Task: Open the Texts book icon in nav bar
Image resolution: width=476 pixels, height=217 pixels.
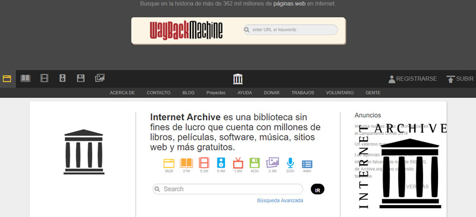Action: pos(25,78)
